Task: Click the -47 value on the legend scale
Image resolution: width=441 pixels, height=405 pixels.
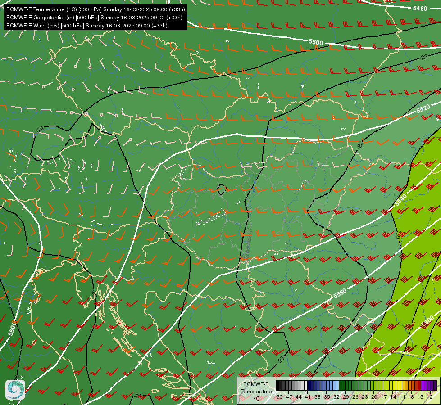Action: coord(289,397)
